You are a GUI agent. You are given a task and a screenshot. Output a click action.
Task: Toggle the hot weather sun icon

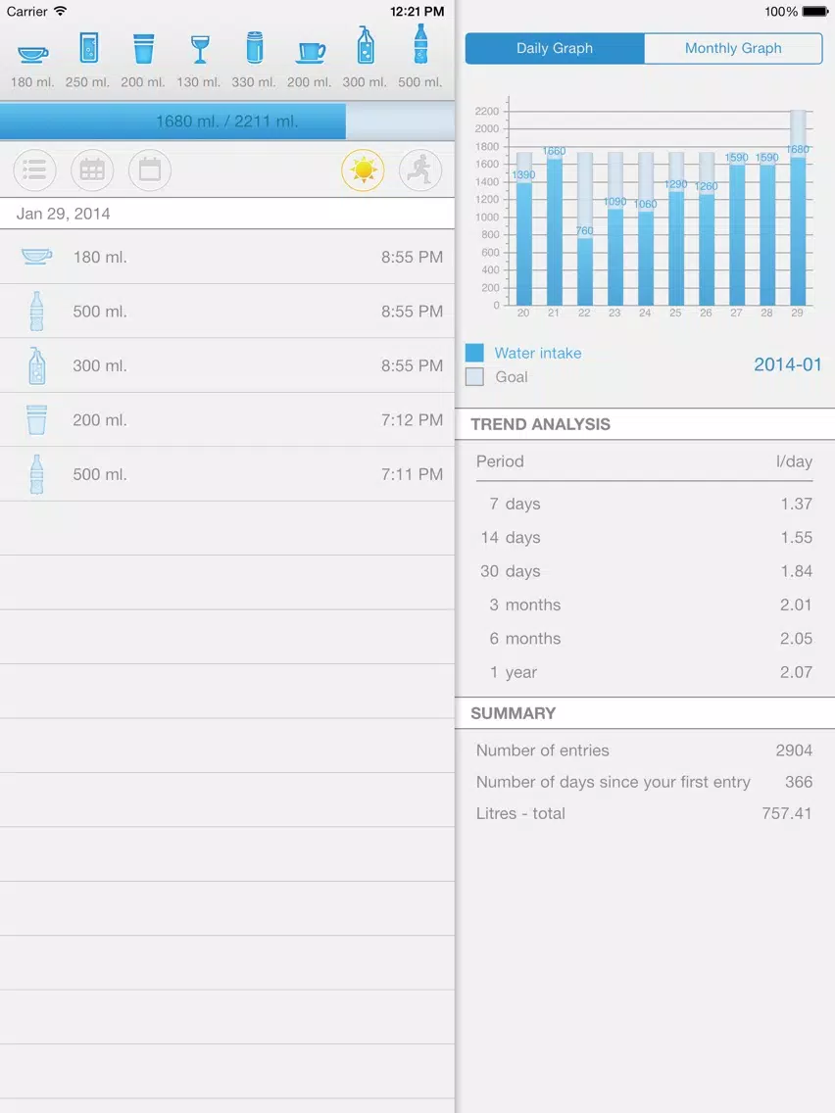(363, 170)
